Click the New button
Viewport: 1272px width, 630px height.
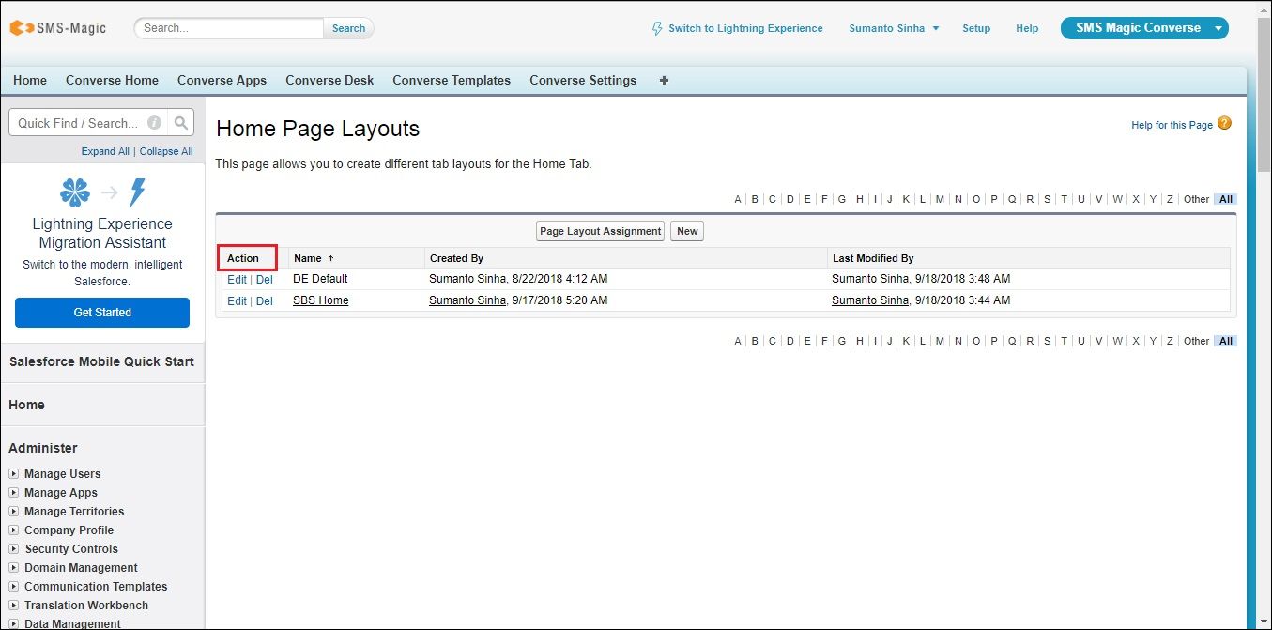coord(687,231)
